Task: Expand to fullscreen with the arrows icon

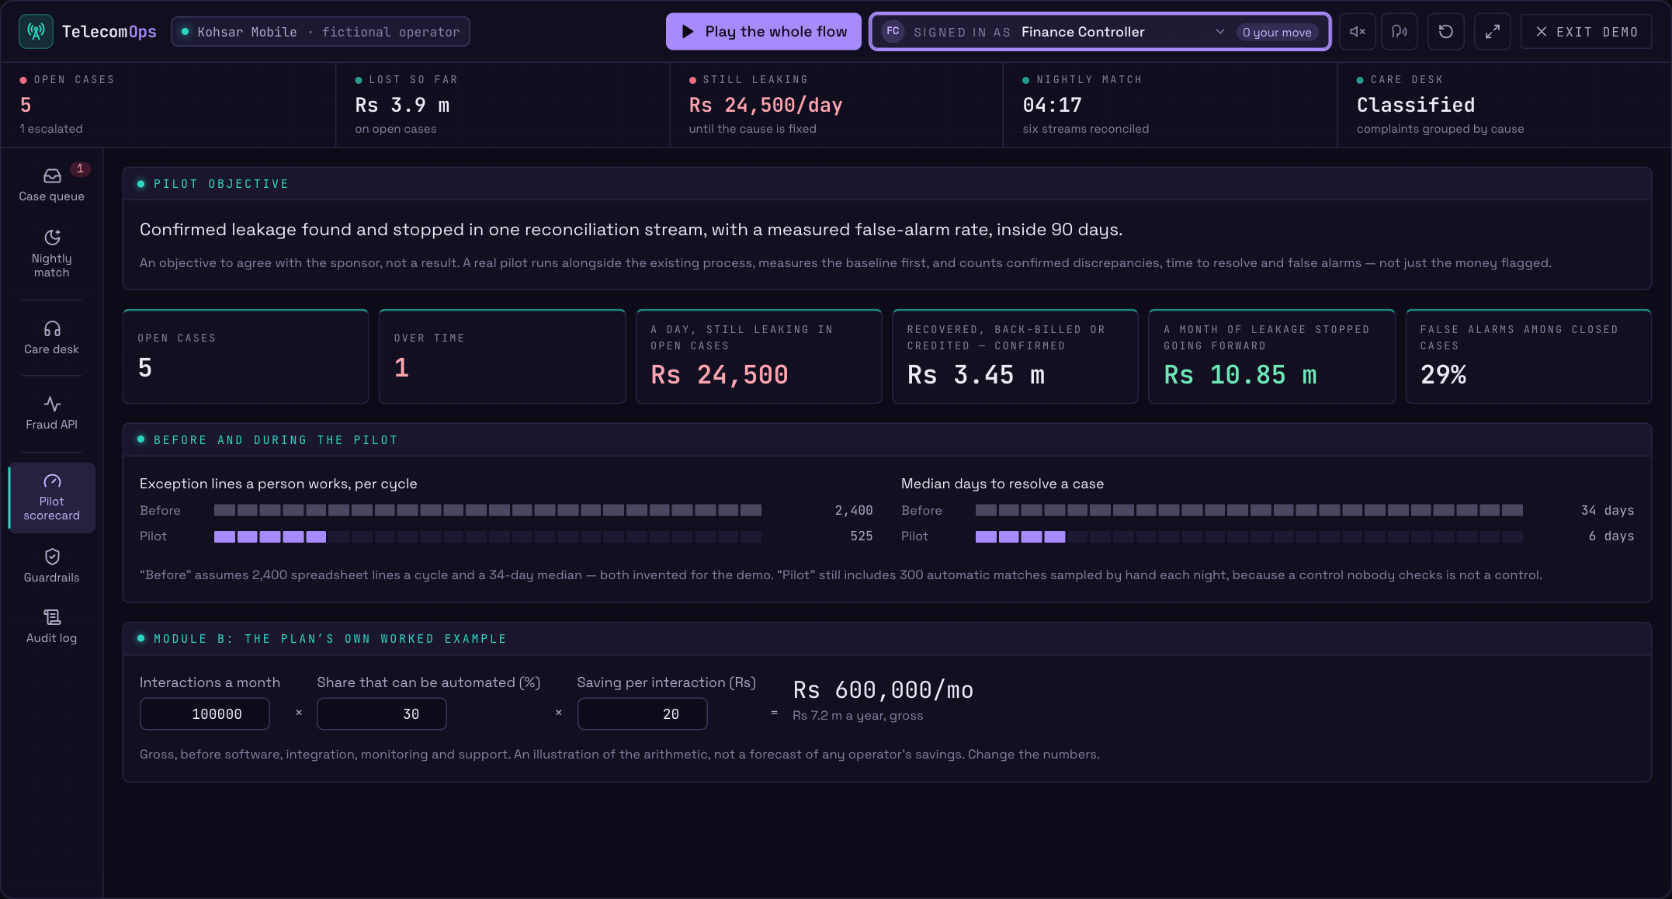Action: [1493, 32]
